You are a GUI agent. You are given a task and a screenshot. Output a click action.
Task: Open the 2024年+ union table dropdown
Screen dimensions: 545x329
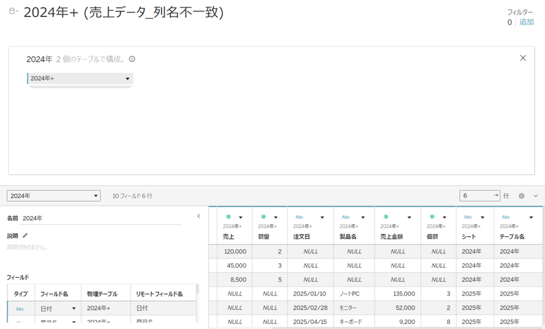[128, 78]
